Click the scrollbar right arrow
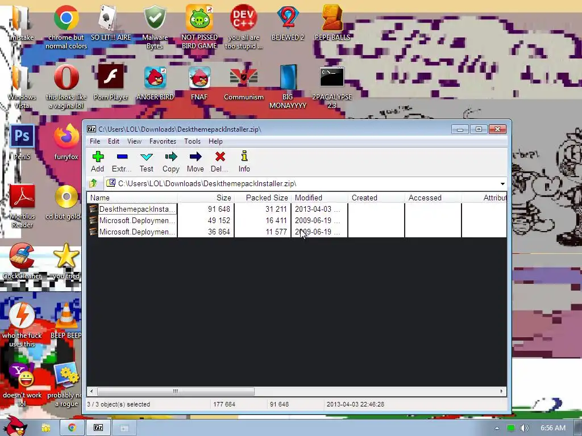This screenshot has height=436, width=582. [502, 391]
